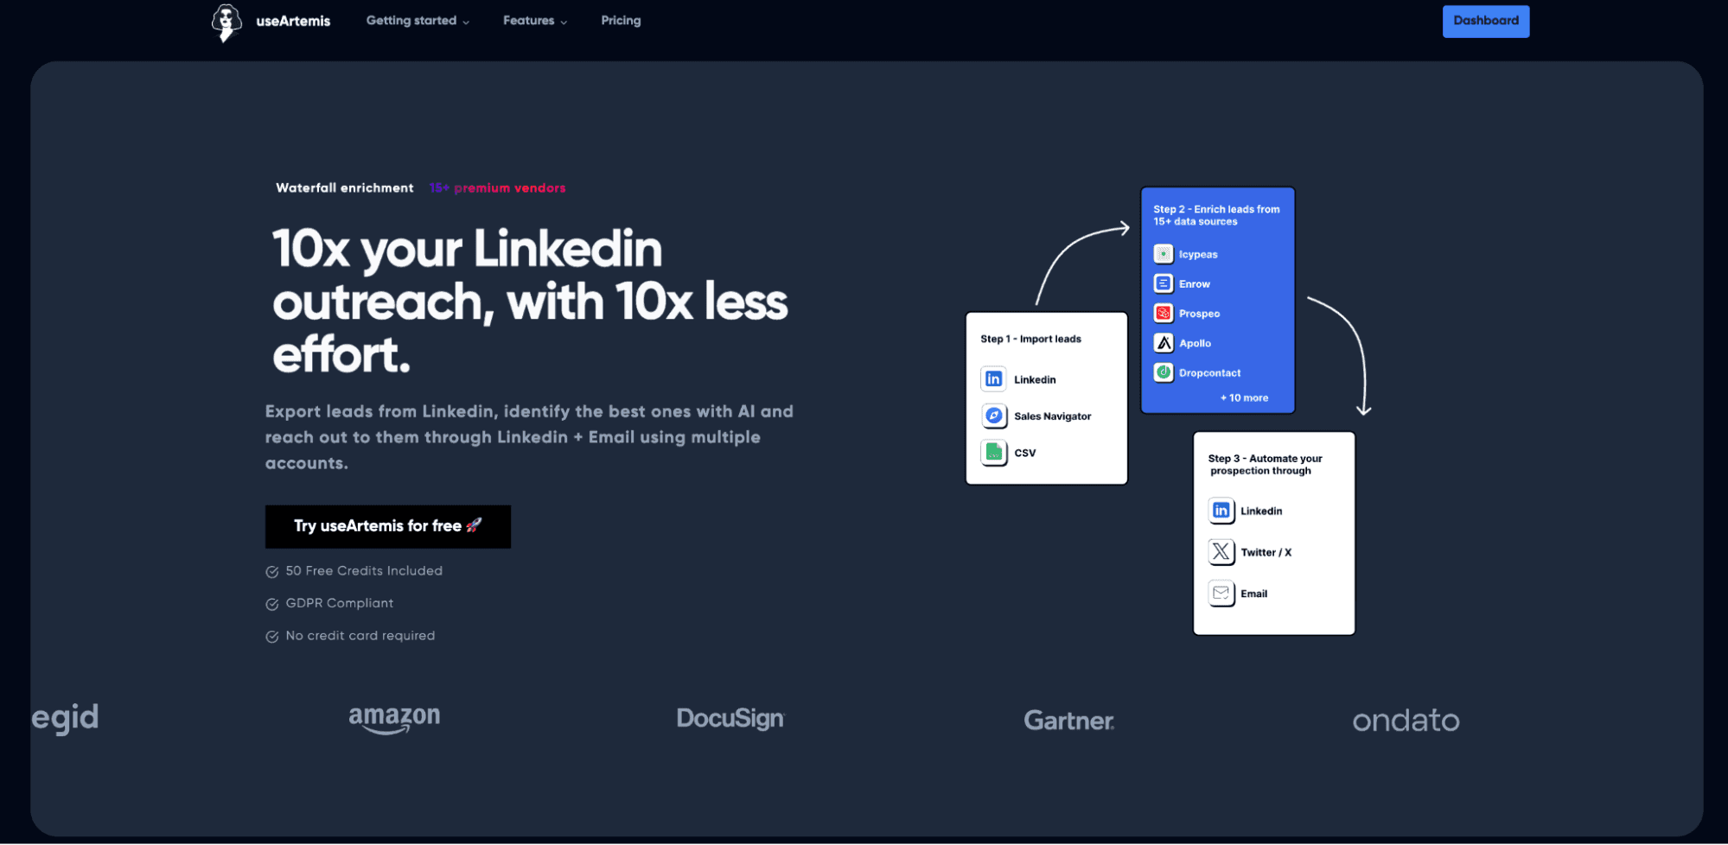Click the 'Email' label in Step 3
Viewport: 1728px width, 845px height.
[x=1253, y=594]
